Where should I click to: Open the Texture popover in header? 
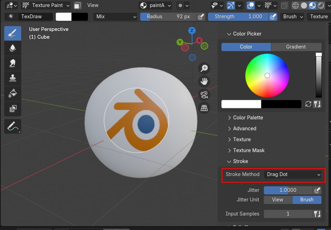point(319,17)
